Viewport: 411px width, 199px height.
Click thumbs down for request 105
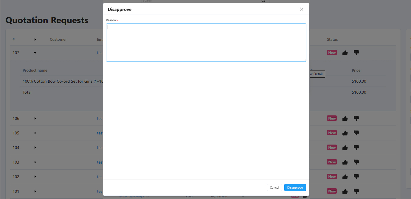pos(356,133)
